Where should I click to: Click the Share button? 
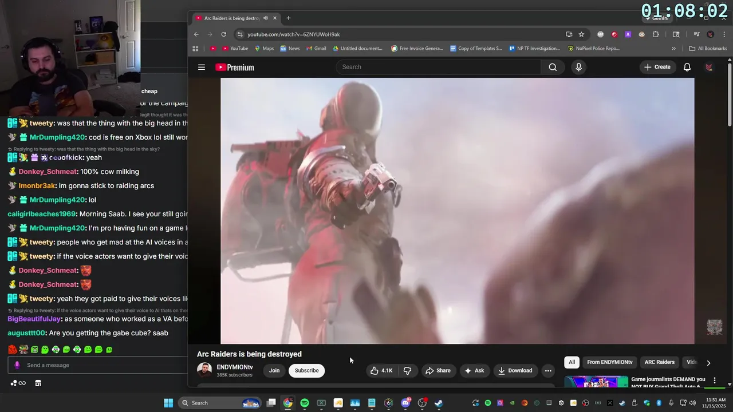(438, 371)
